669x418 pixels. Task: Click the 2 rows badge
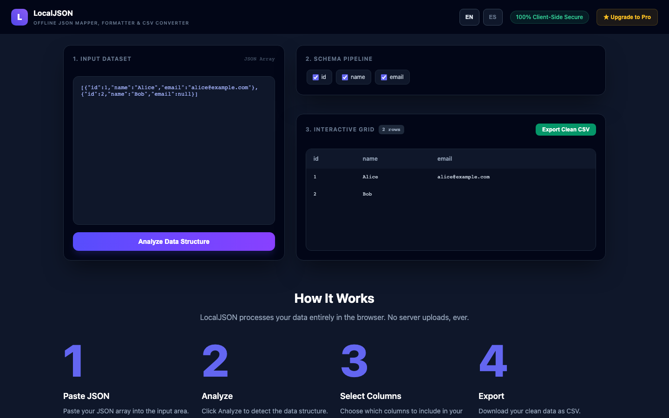tap(391, 130)
